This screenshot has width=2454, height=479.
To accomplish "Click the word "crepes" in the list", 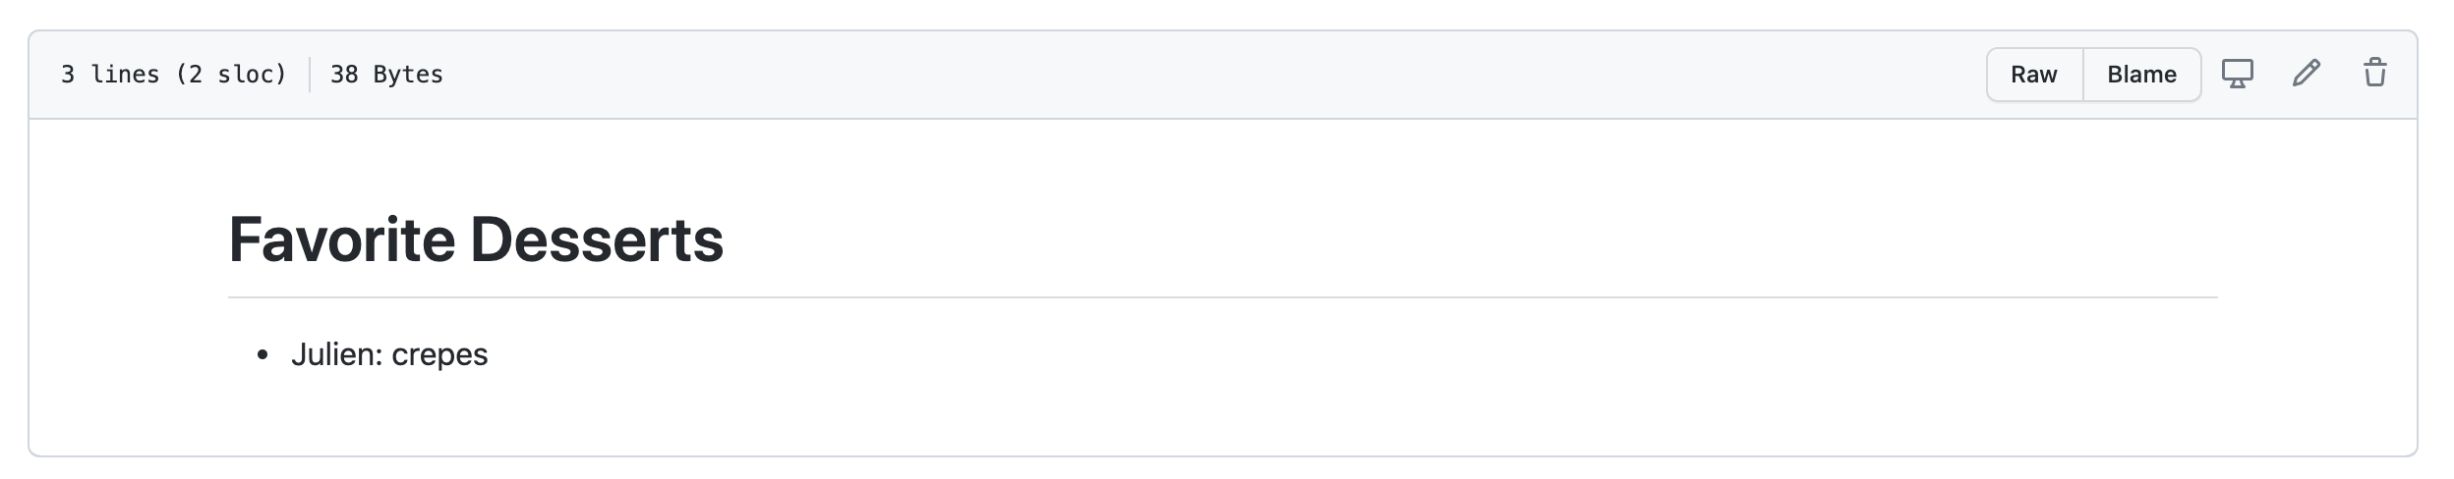I will pyautogui.click(x=439, y=355).
